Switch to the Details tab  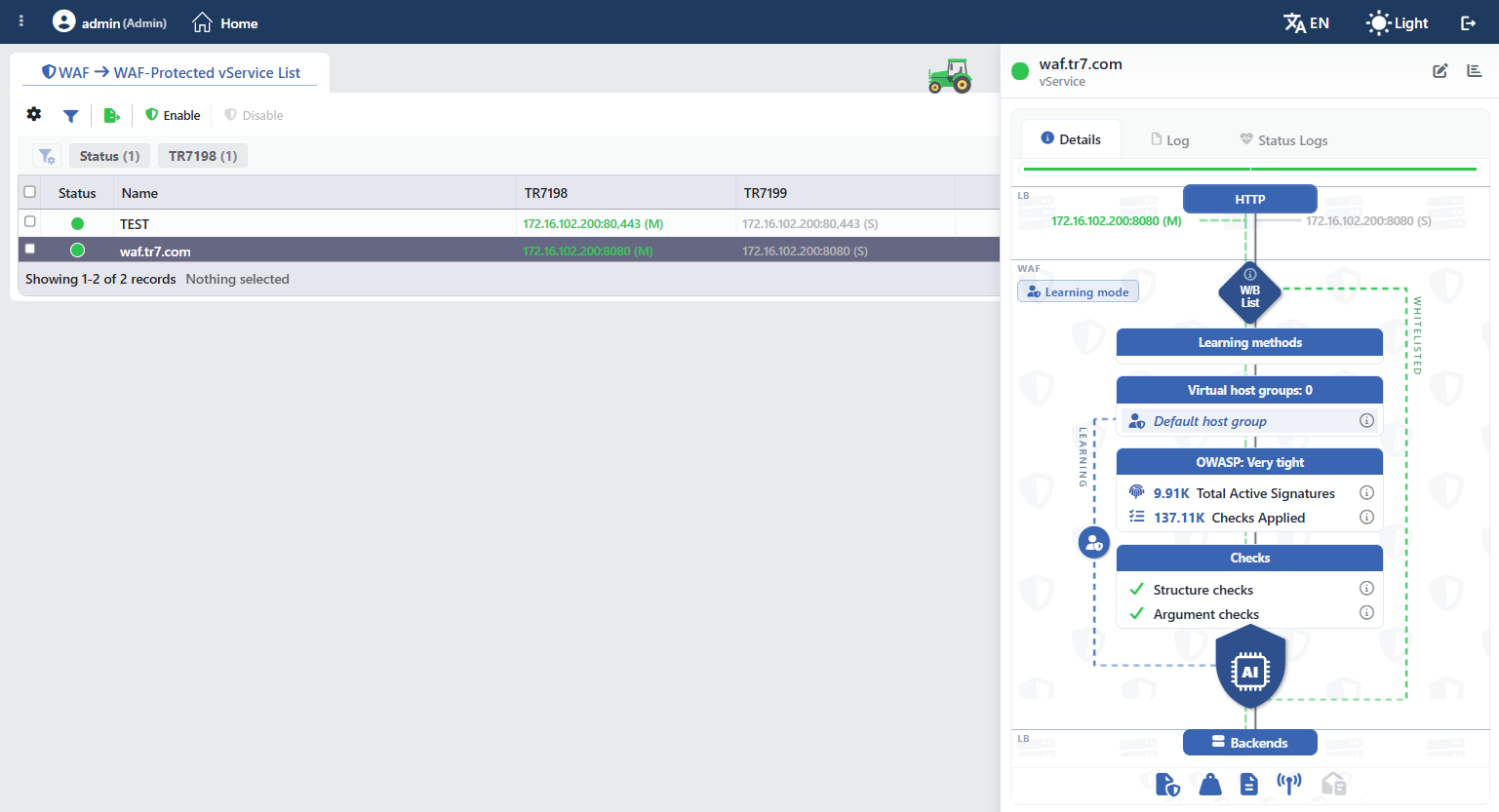pyautogui.click(x=1071, y=139)
